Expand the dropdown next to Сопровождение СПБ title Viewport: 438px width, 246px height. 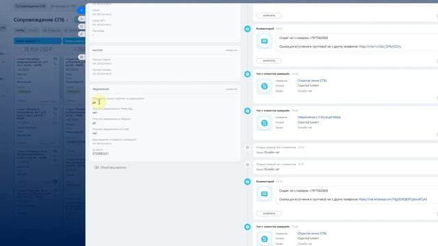click(x=67, y=20)
